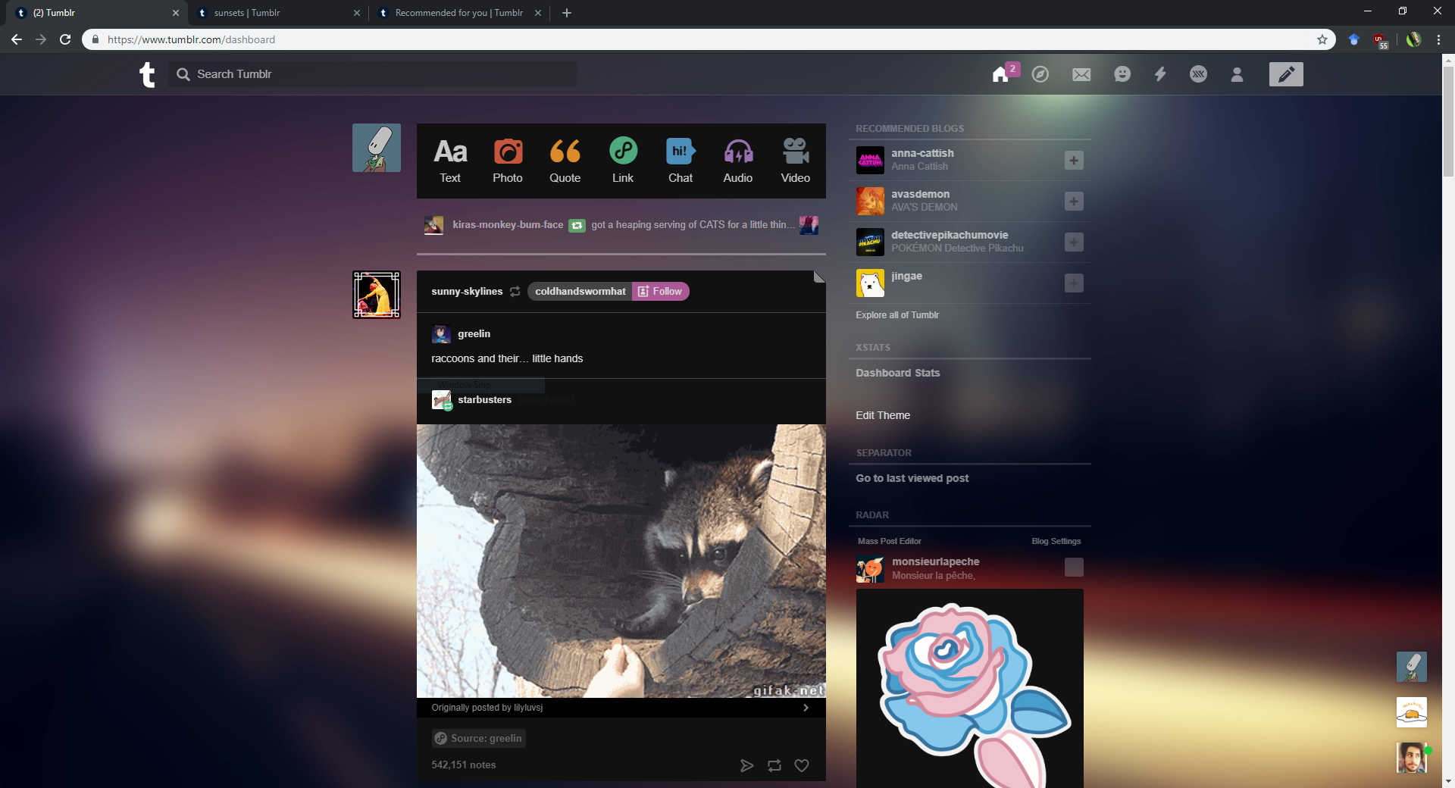Open sunny-skylines blog link
This screenshot has height=788, width=1455.
tap(467, 291)
